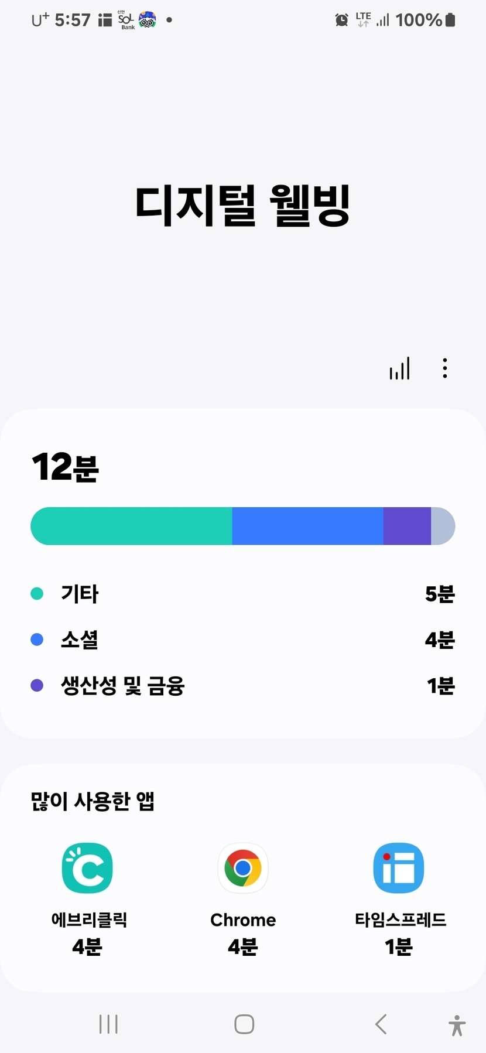
Task: Open the 기타 category row
Action: [x=242, y=594]
